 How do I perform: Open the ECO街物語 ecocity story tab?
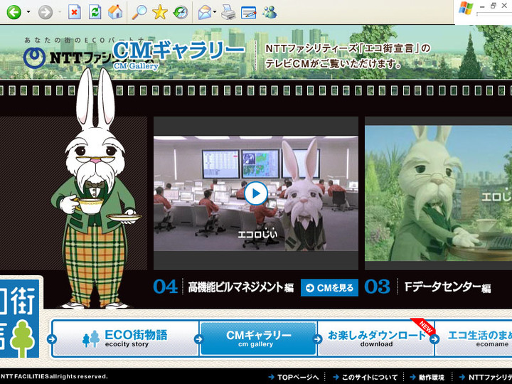coord(126,338)
